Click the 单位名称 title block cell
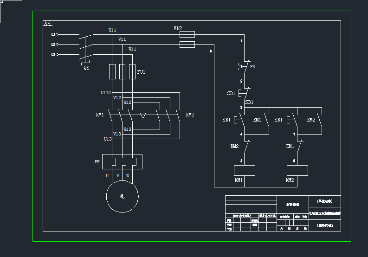368x257 pixels. tap(325, 201)
